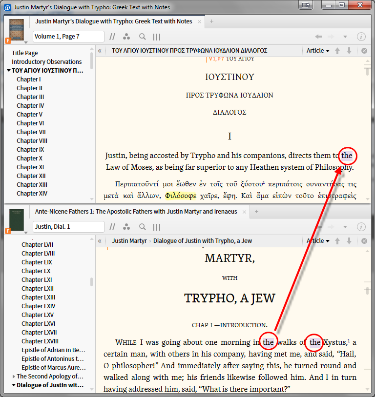Viewport: 375px width, 397px height.
Task: Close locator bar in Ante-Nicene Fathers panel
Action: [x=364, y=241]
